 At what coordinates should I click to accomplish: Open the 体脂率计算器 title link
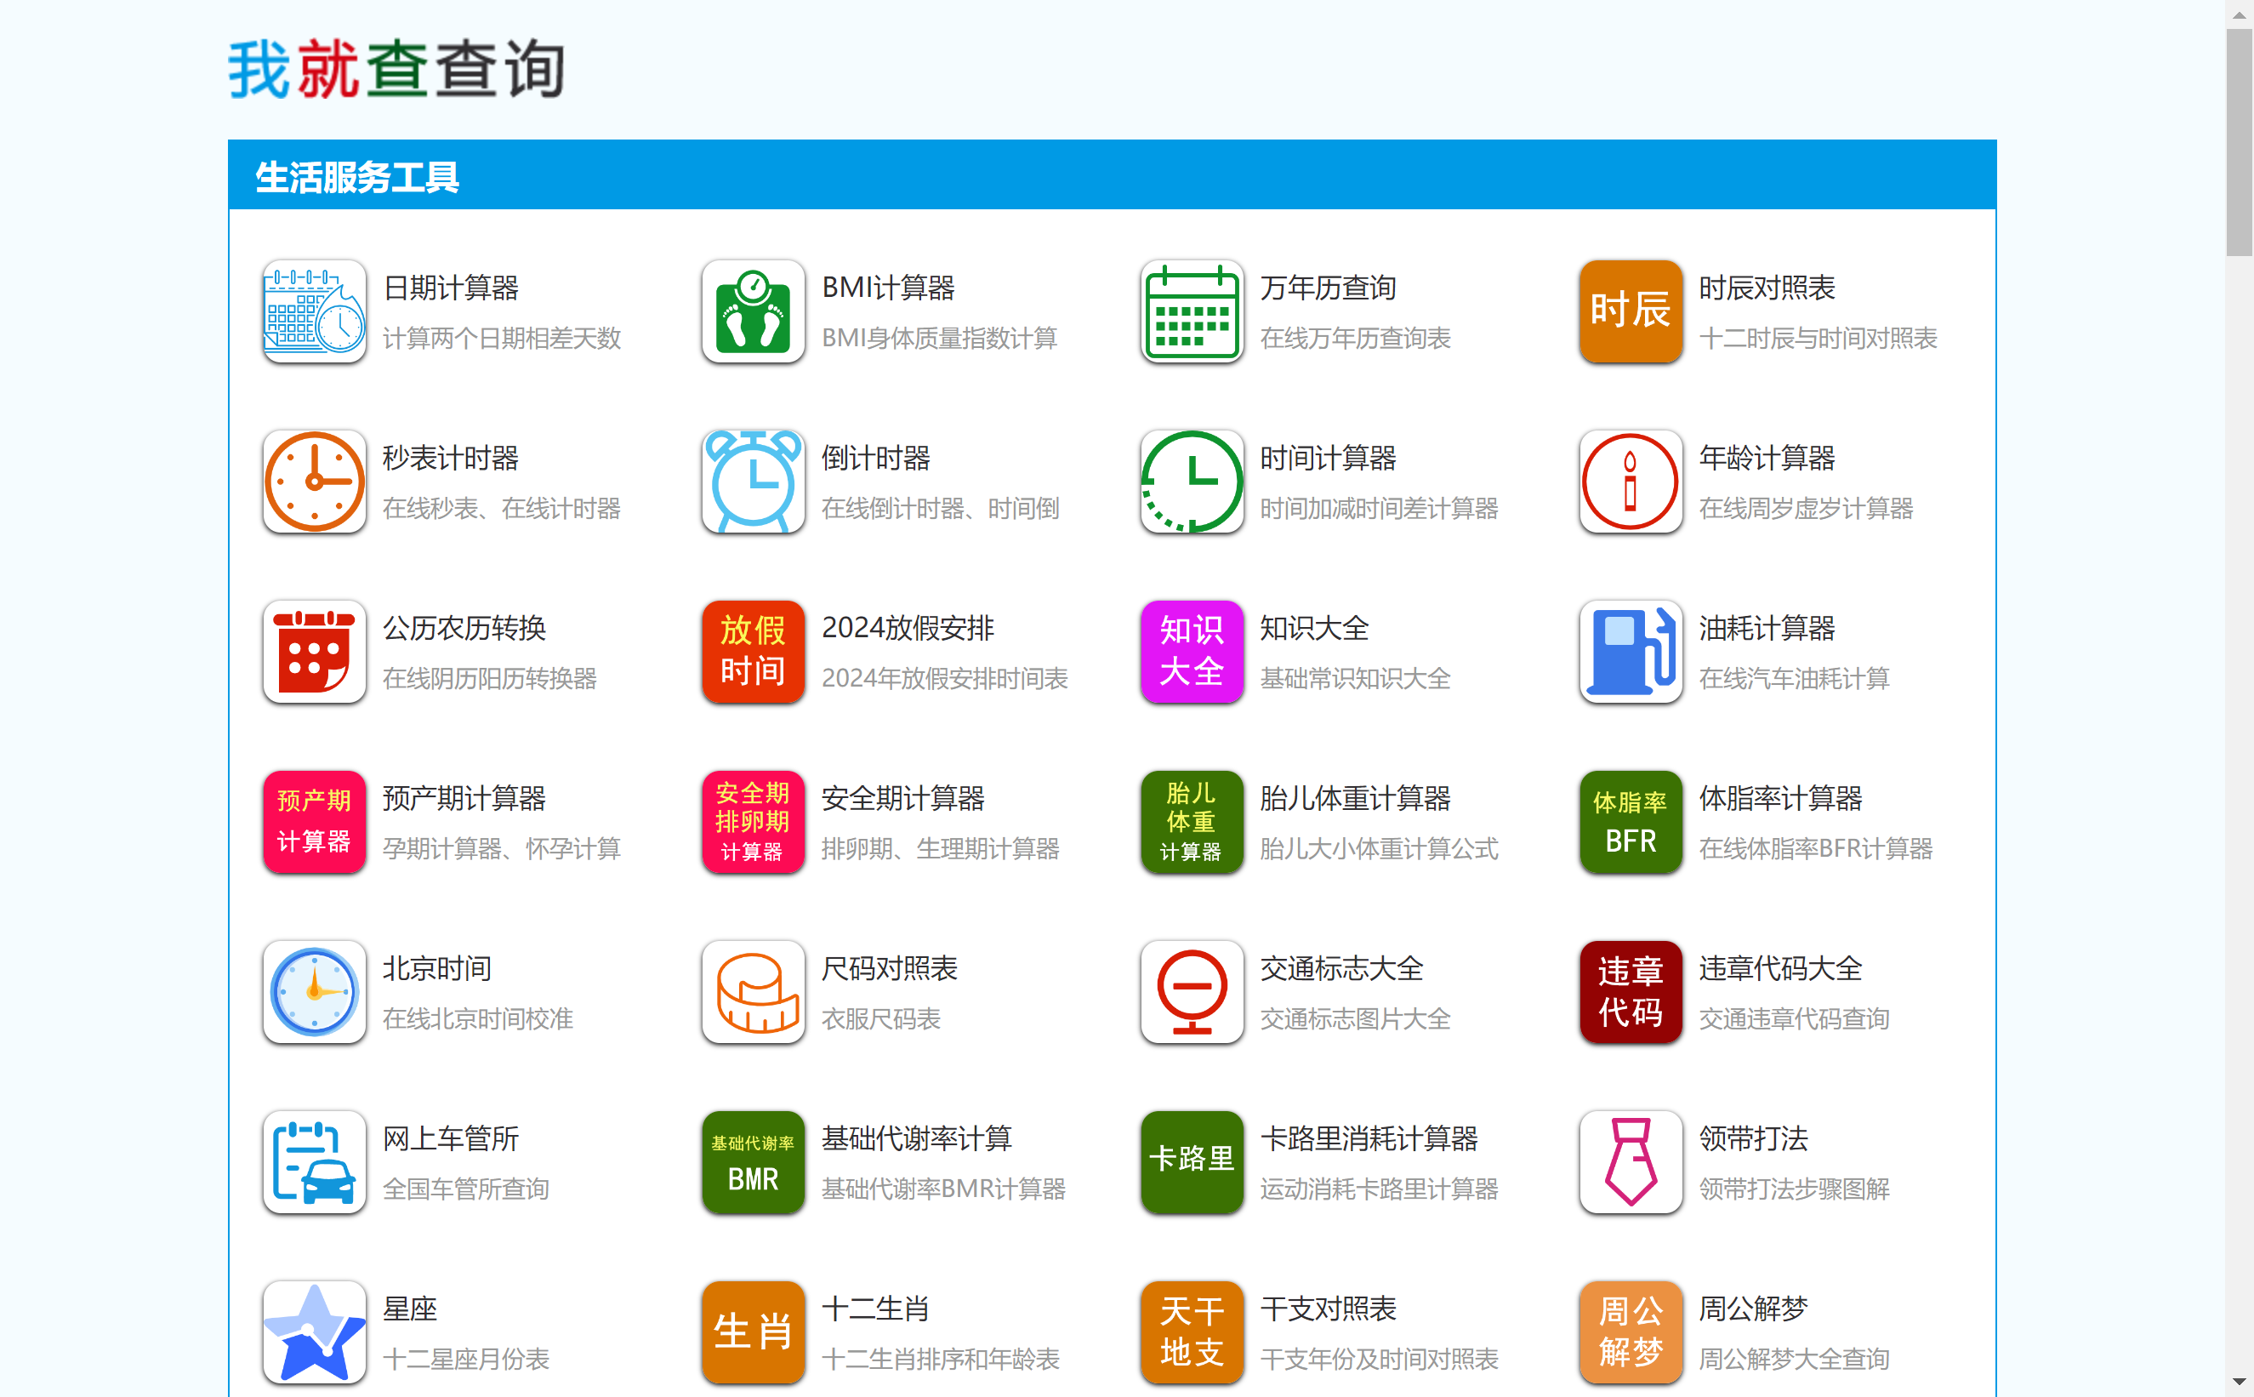1780,798
